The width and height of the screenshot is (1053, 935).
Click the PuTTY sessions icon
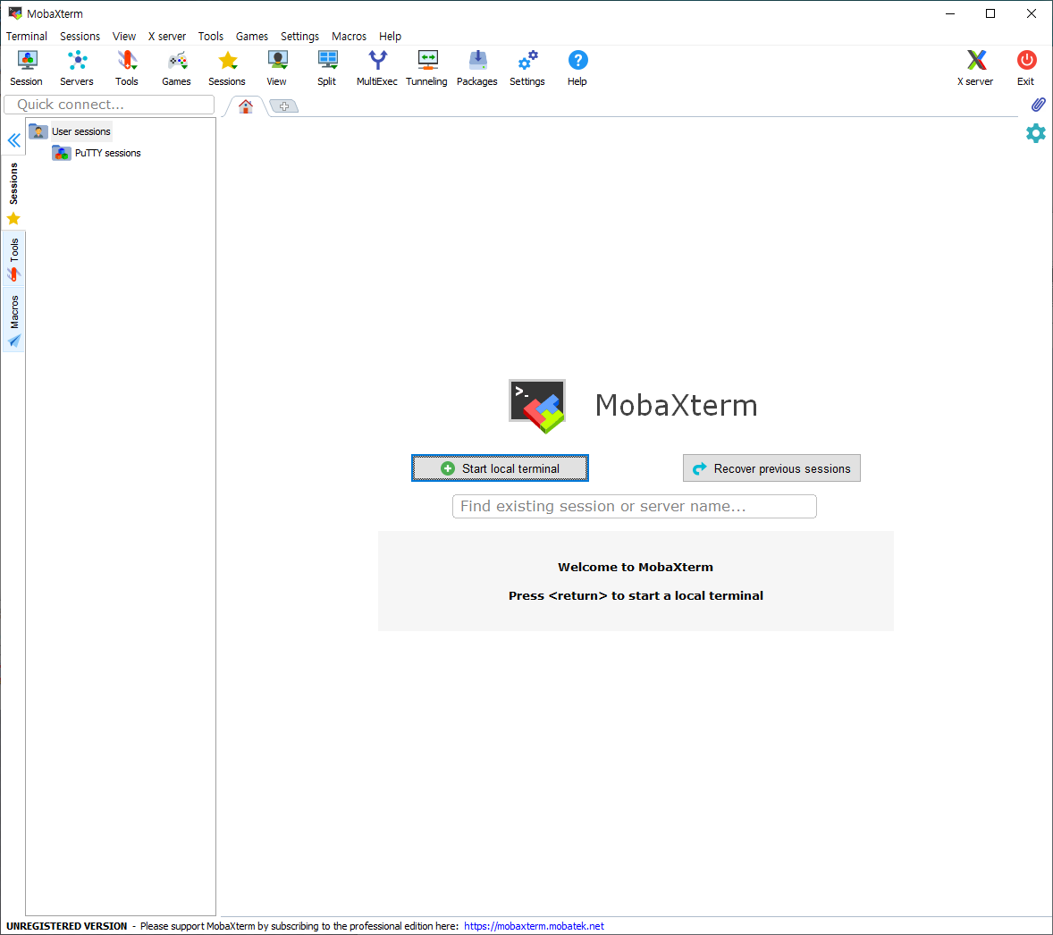(62, 153)
